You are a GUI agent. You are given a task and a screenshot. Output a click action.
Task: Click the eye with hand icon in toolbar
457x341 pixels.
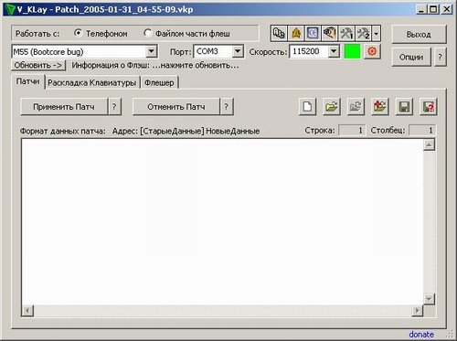point(330,33)
